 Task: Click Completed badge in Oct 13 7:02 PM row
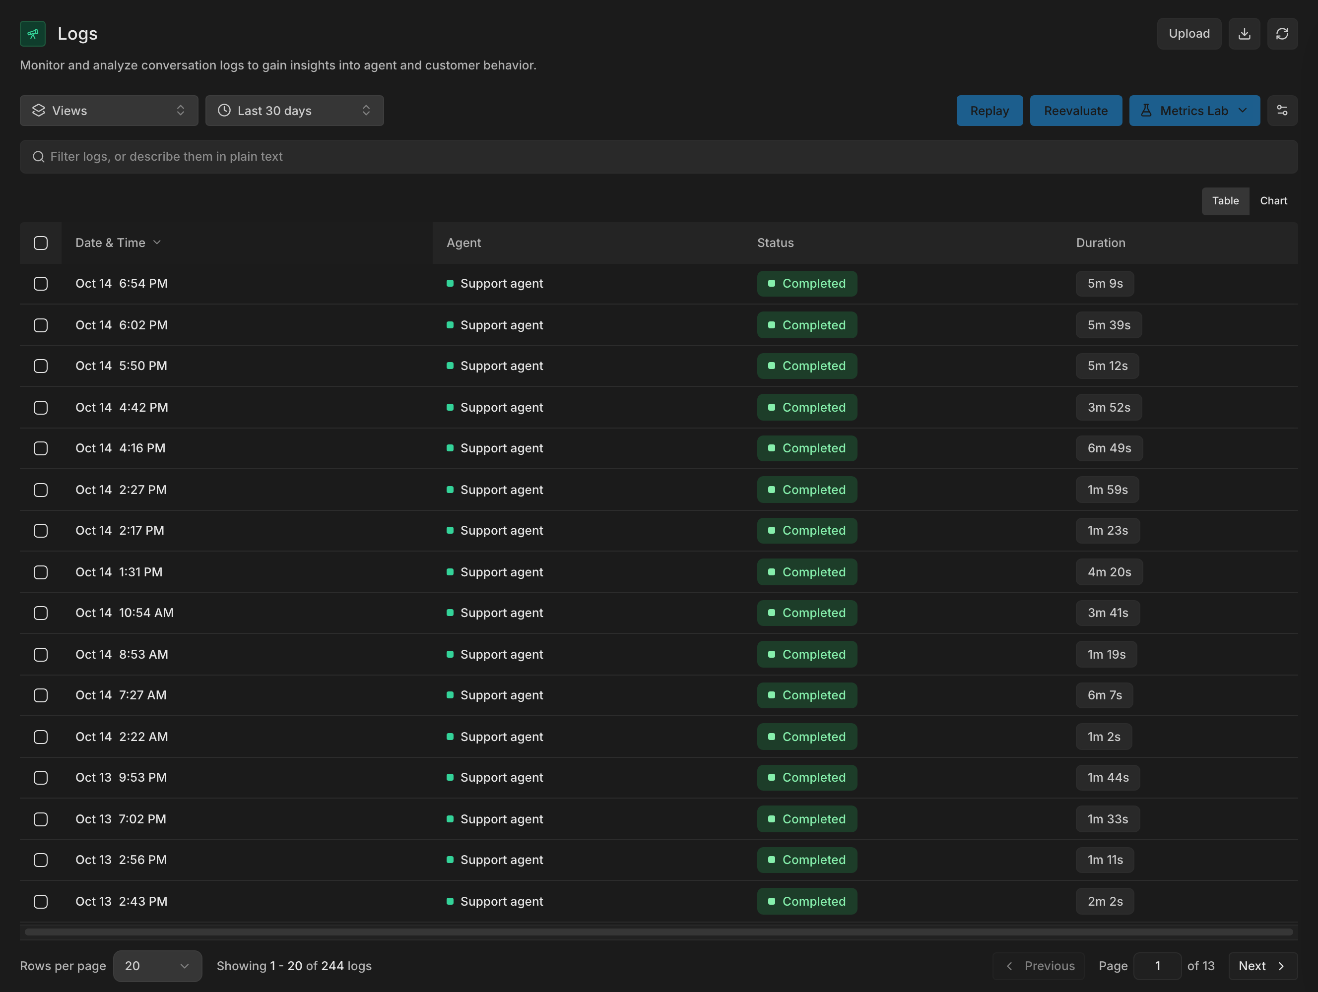(x=807, y=819)
